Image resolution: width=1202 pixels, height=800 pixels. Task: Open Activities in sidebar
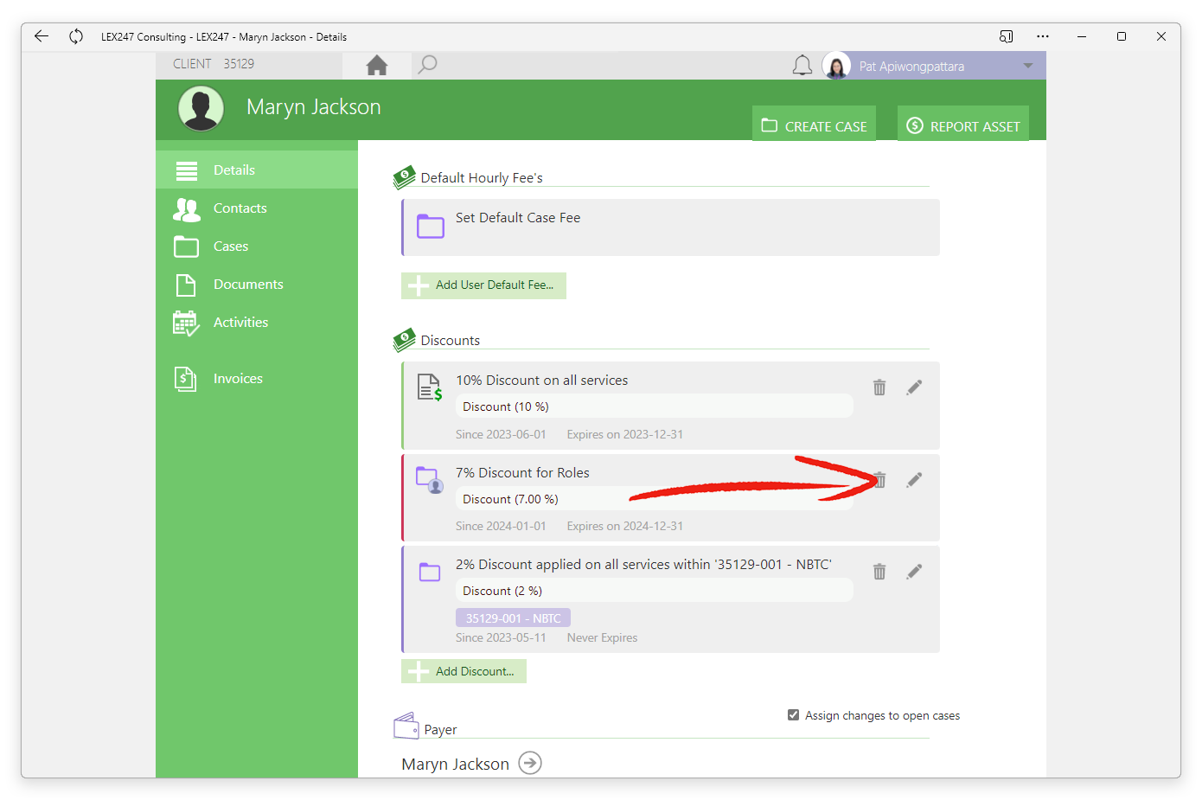point(257,322)
